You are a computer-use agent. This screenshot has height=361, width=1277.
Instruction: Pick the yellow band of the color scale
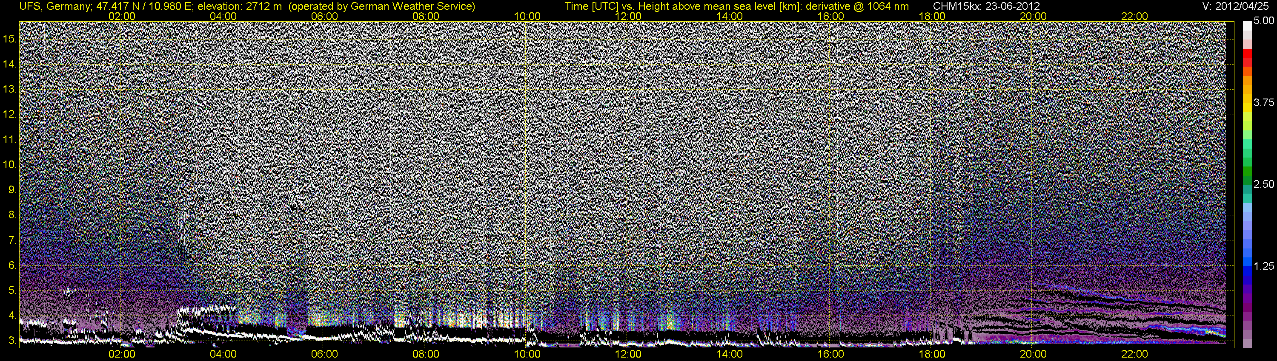click(x=1247, y=108)
